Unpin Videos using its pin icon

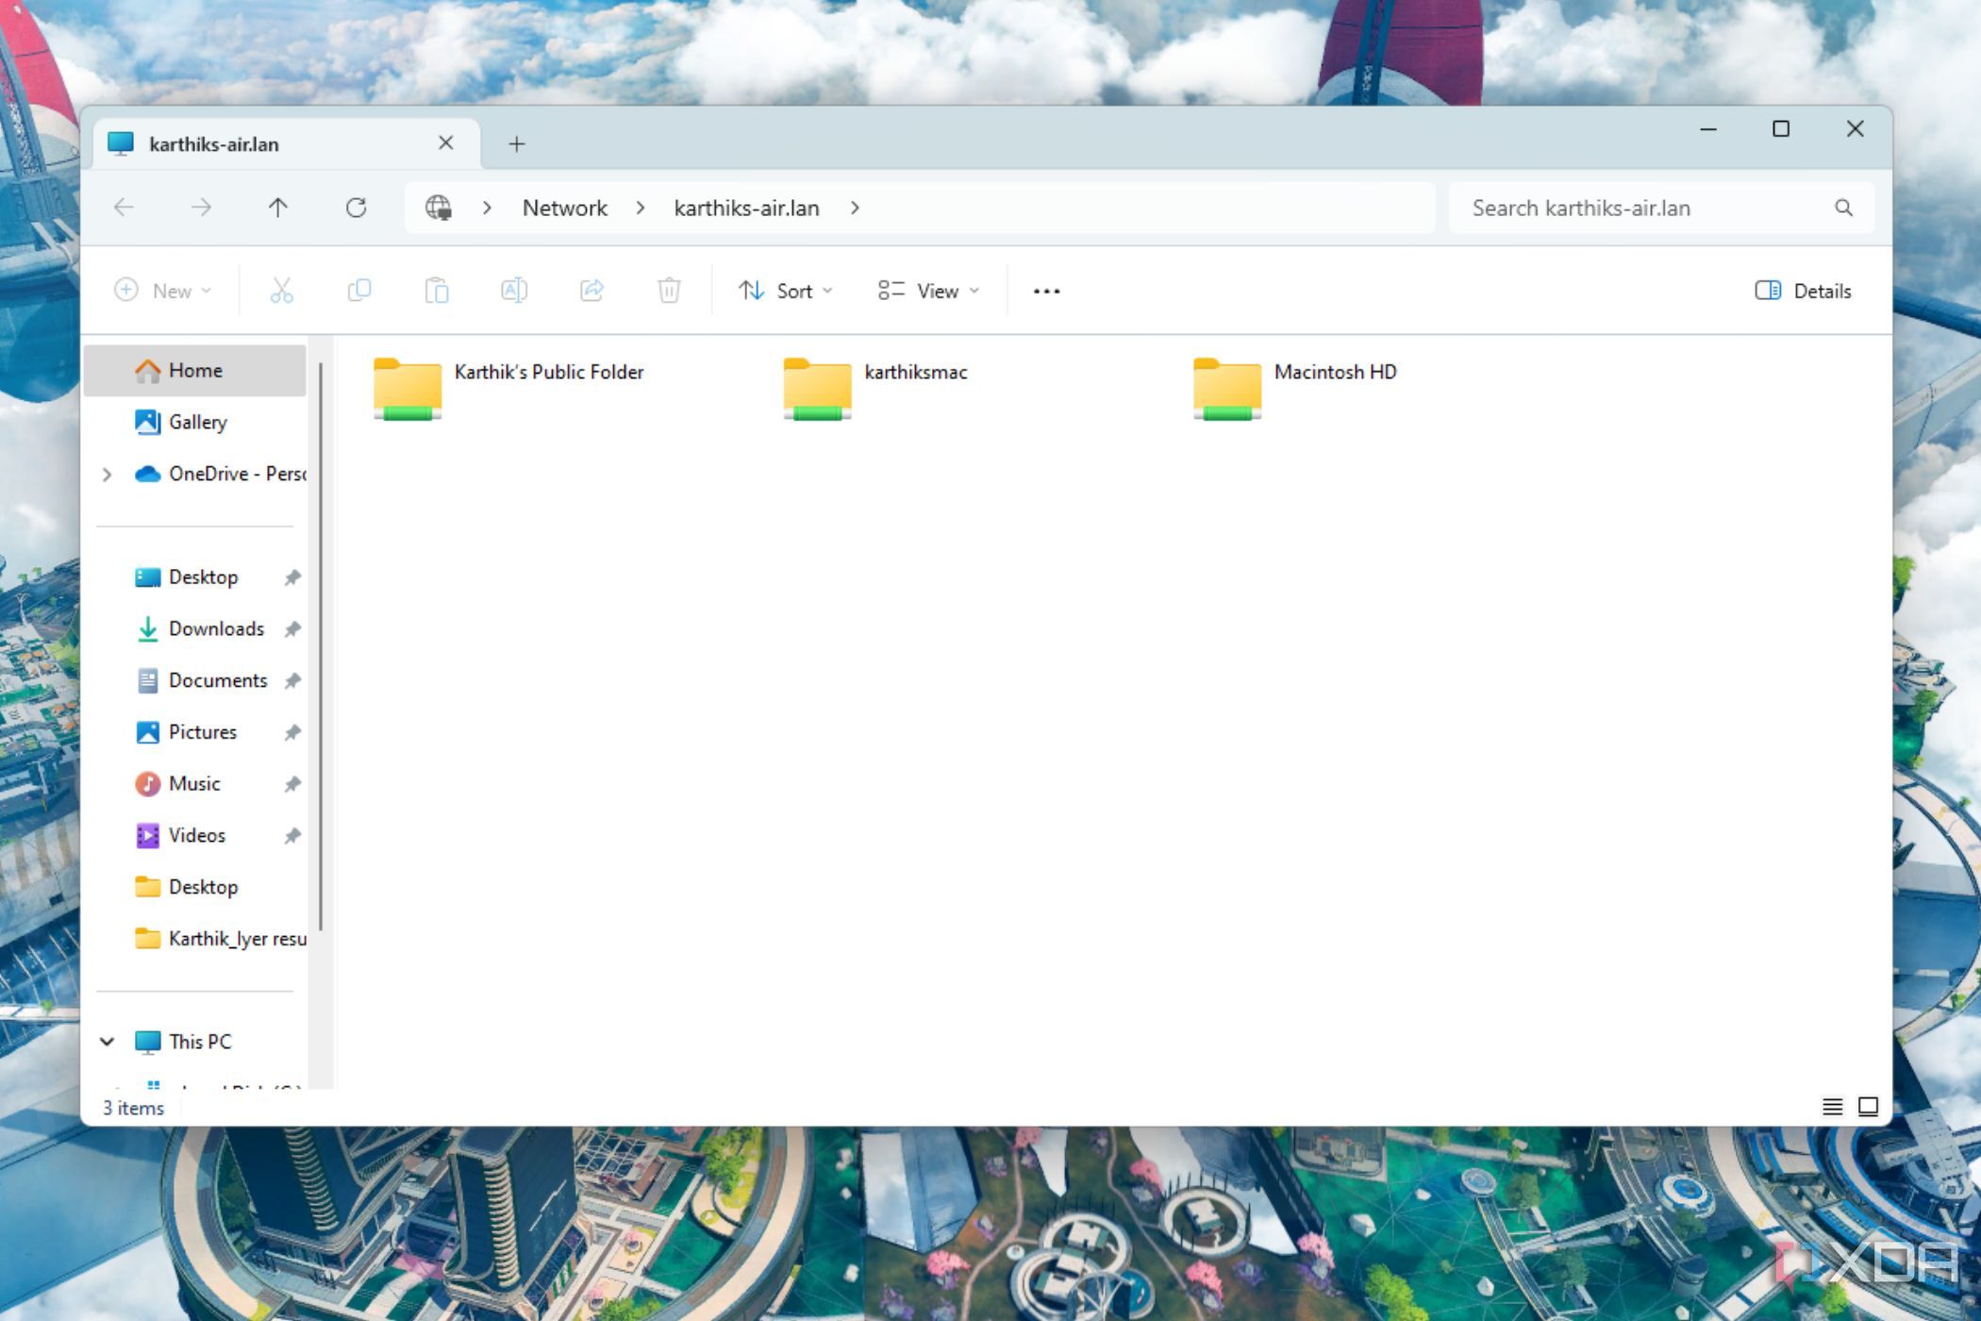pos(292,836)
